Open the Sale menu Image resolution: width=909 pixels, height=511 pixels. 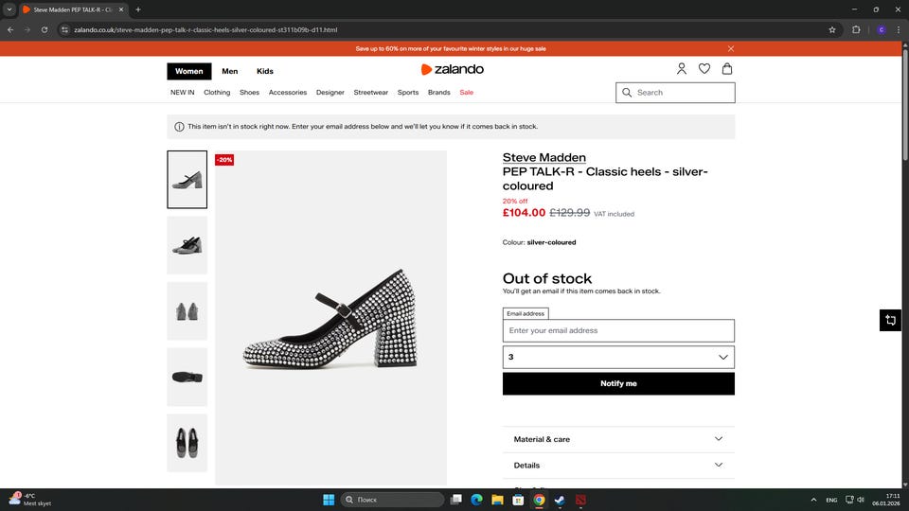(x=466, y=93)
